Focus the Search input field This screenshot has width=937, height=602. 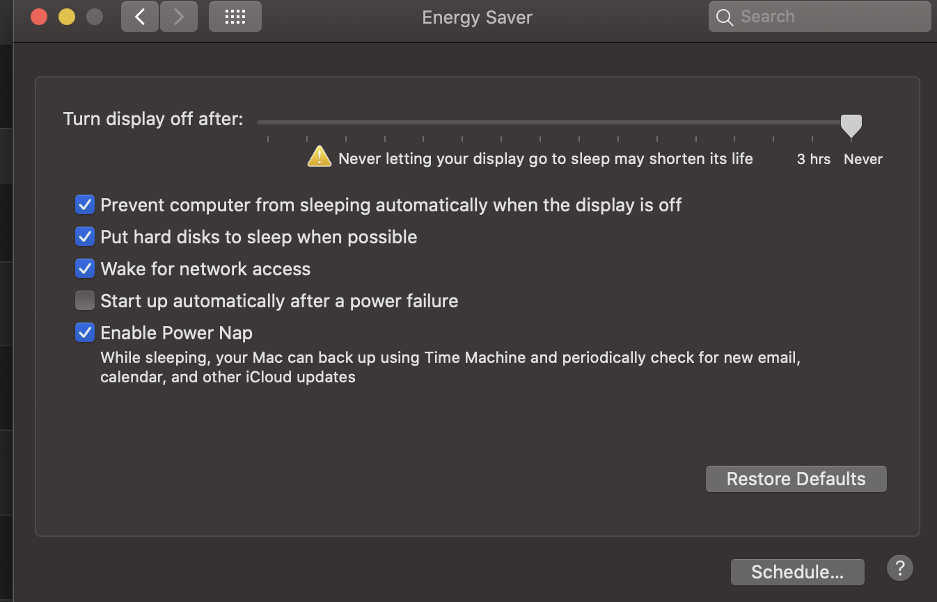820,17
